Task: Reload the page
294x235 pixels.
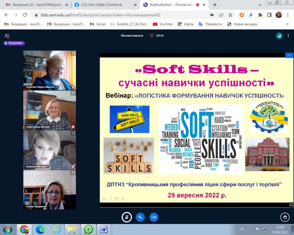Action: pos(24,14)
